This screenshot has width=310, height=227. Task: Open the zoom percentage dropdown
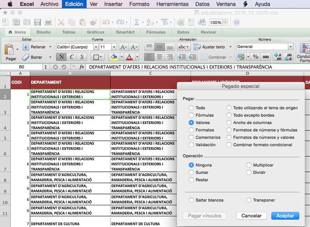tap(225, 23)
